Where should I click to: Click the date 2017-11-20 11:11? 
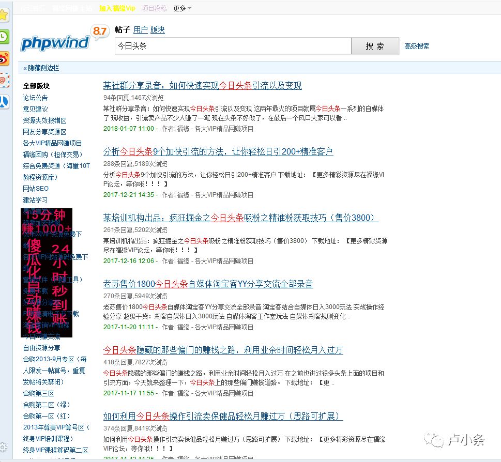(x=129, y=327)
